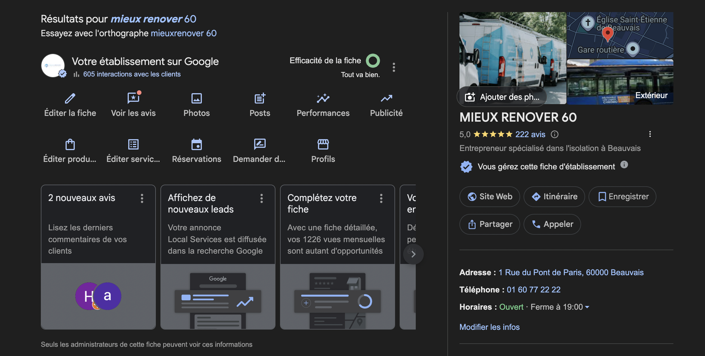Click the Éditer la fiche pencil icon

[x=70, y=99]
